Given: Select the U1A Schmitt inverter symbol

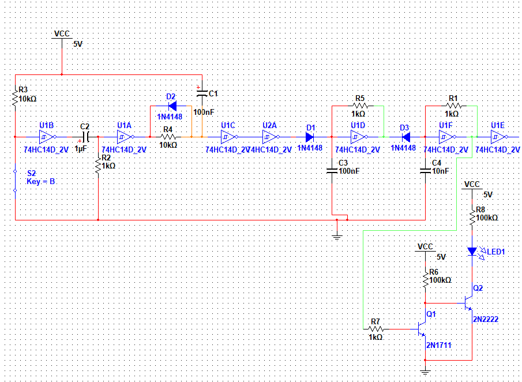Looking at the screenshot, I should click(x=125, y=137).
